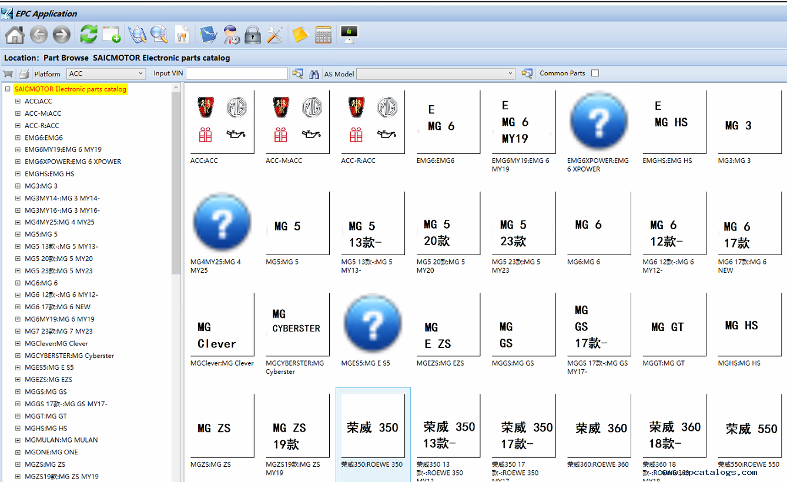Screen dimensions: 787x482
Task: Select EMG6:EMG6 tree item
Action: (43, 138)
